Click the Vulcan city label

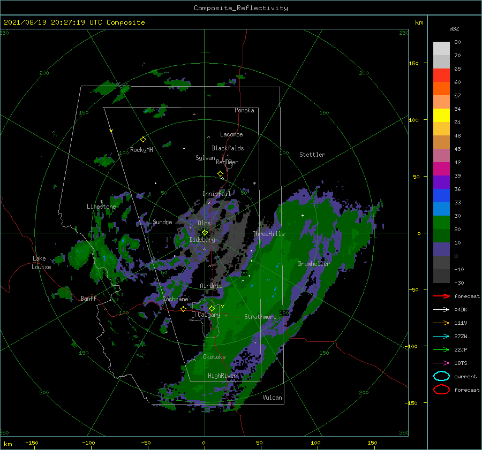[273, 398]
